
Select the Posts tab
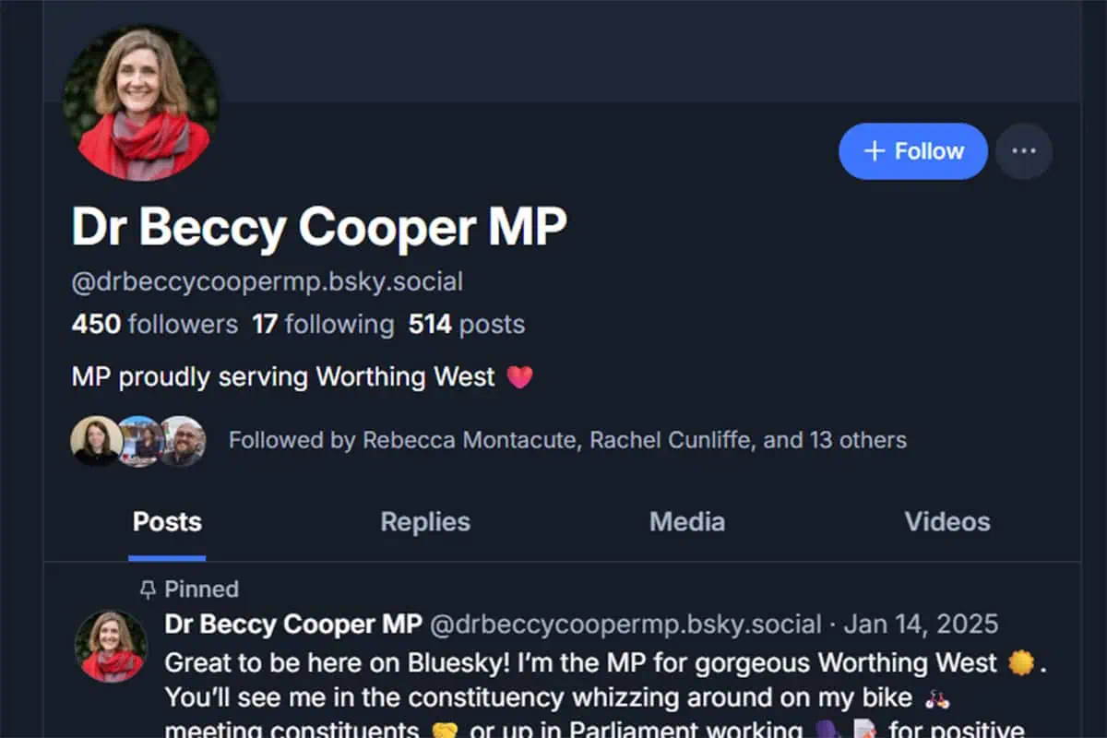(167, 522)
